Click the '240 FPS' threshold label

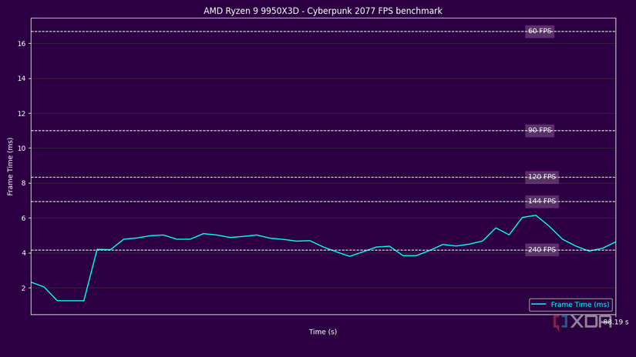pyautogui.click(x=542, y=250)
